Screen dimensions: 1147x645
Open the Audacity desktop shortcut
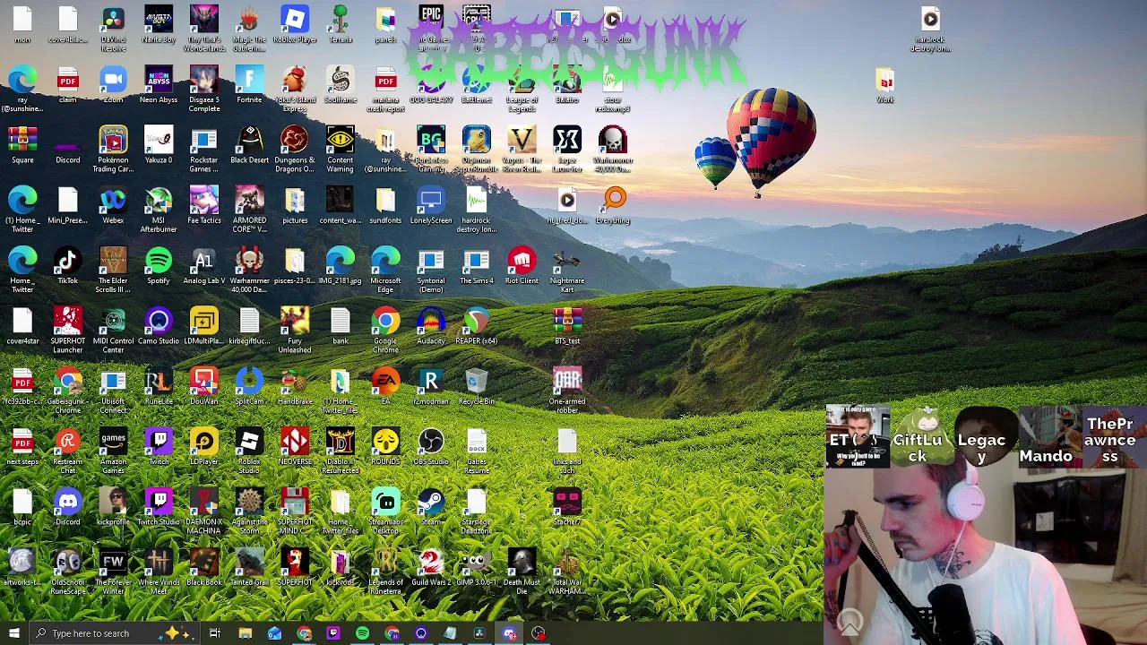(431, 326)
